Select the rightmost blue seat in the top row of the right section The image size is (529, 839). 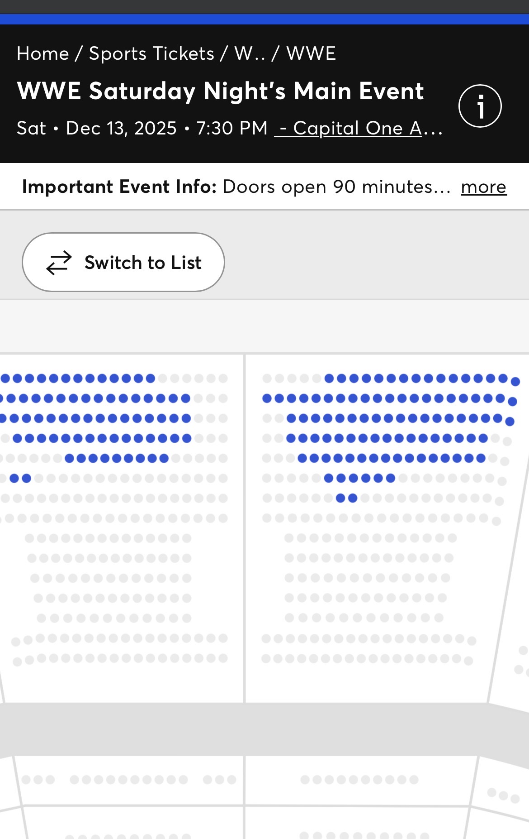(x=515, y=382)
